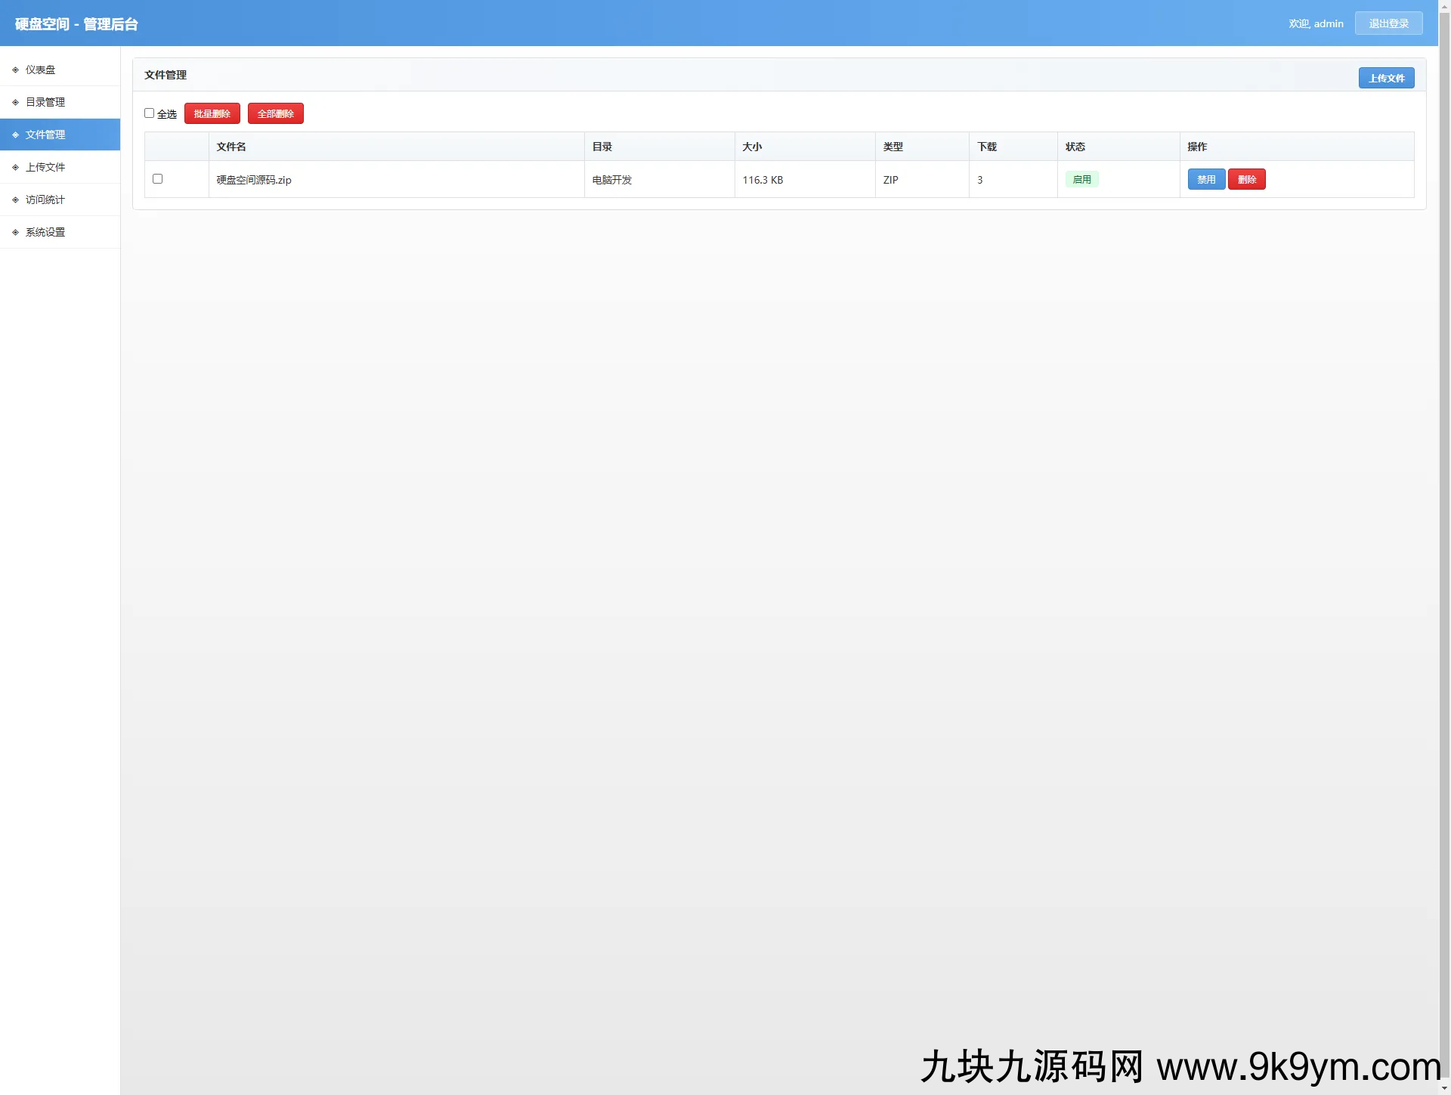Viewport: 1451px width, 1095px height.
Task: Click the diamond icon beside 目录管理
Action: click(x=15, y=102)
